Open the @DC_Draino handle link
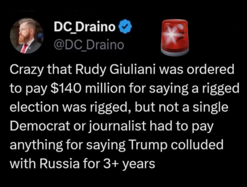Viewport: 247px width, 187px height. click(89, 45)
